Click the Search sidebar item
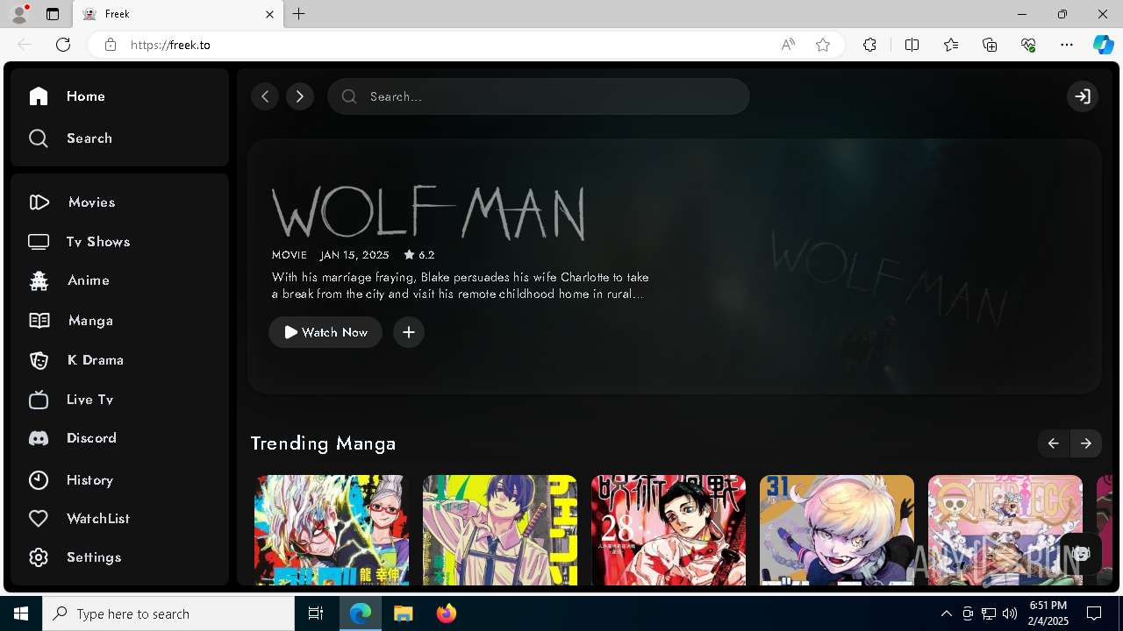The image size is (1123, 631). tap(70, 138)
